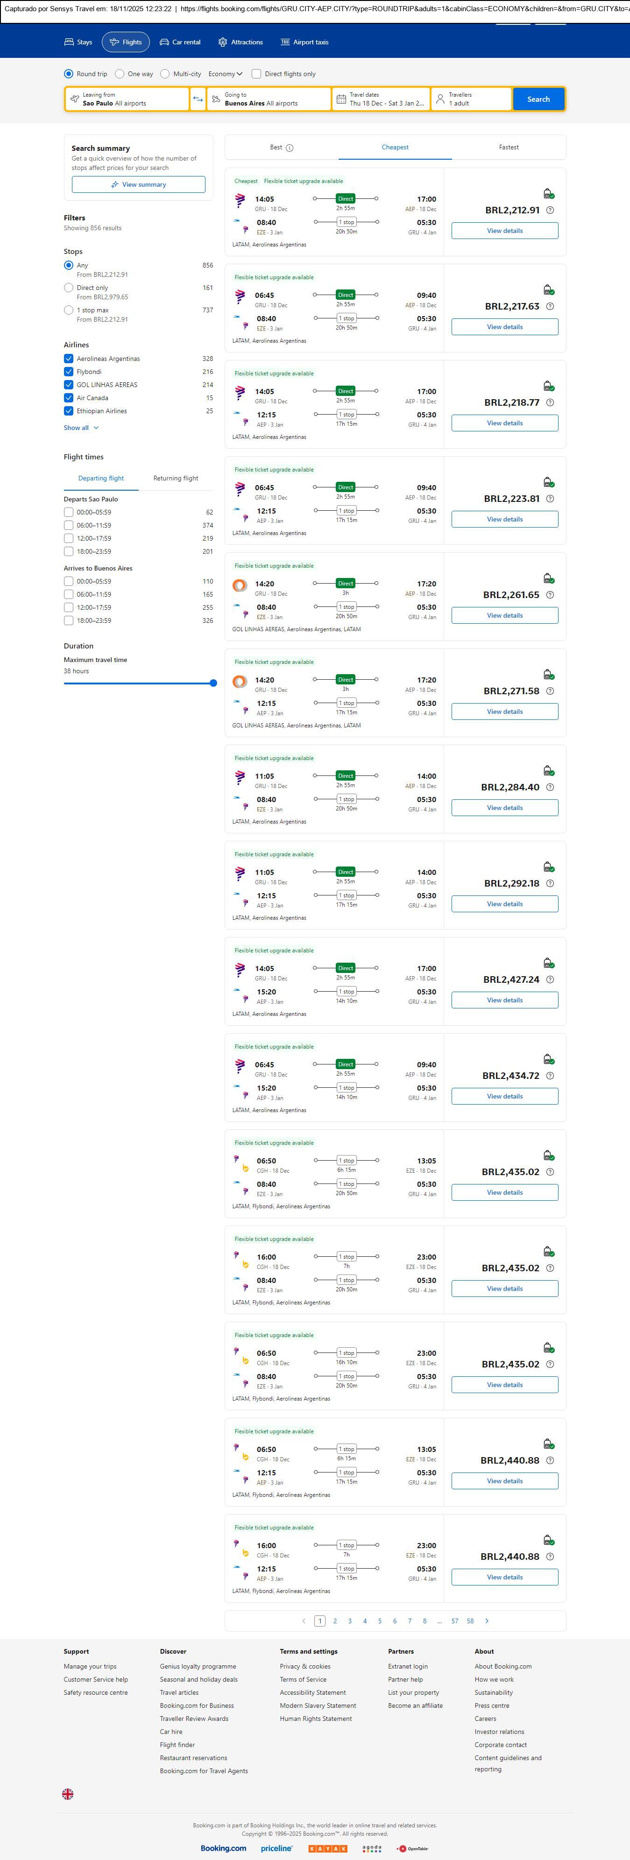Click the swap origin and destination arrows icon

click(198, 99)
